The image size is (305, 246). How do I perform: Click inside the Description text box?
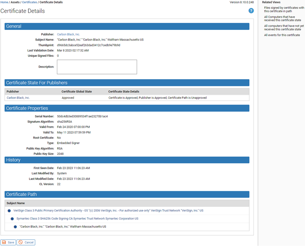coord(96,67)
